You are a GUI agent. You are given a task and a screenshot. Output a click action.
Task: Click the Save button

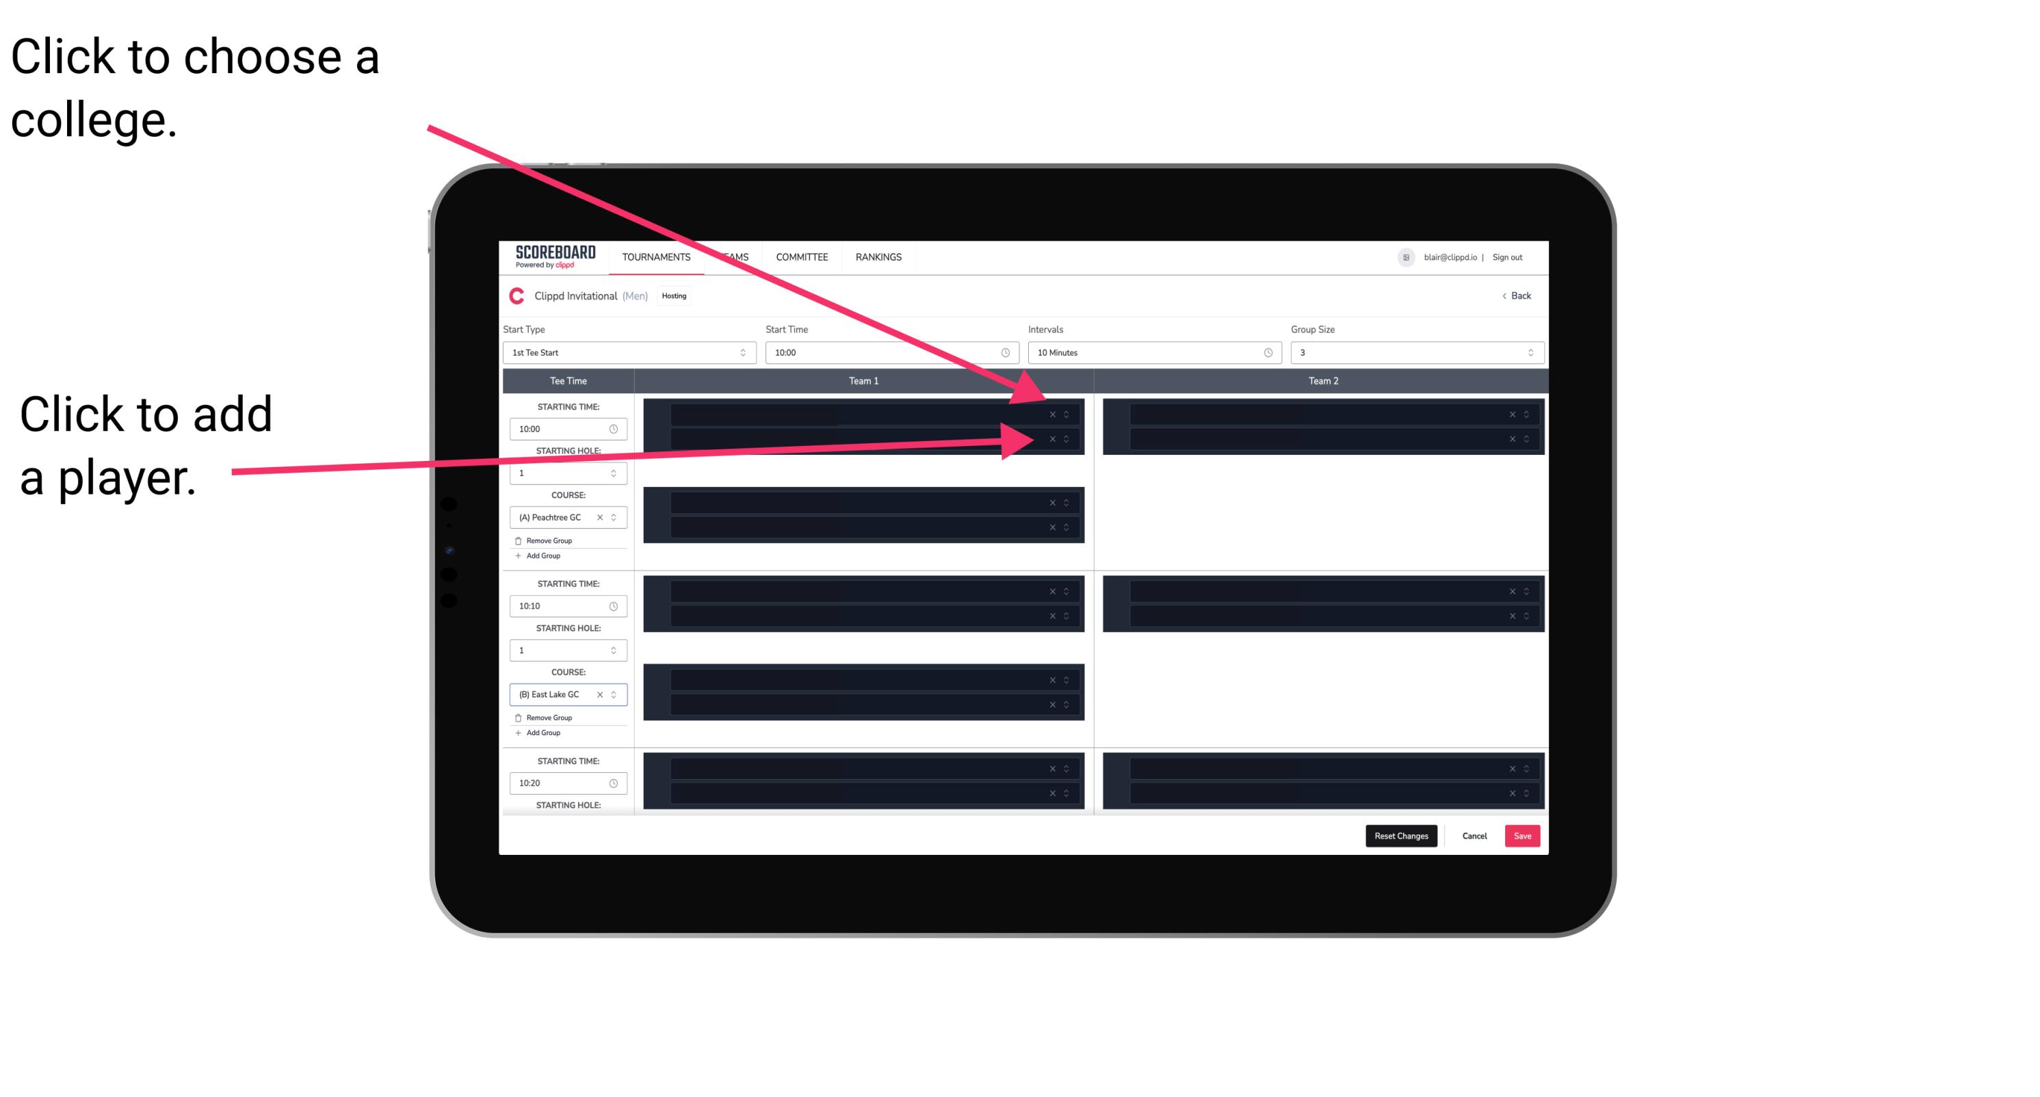[x=1523, y=835]
